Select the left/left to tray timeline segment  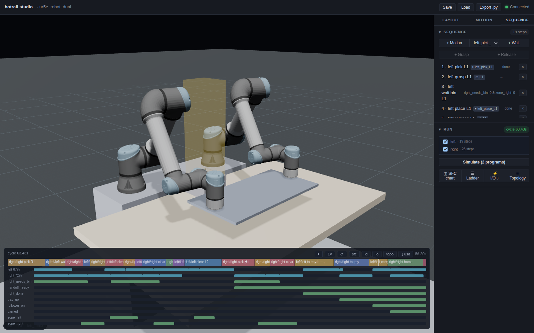pyautogui.click(x=314, y=262)
